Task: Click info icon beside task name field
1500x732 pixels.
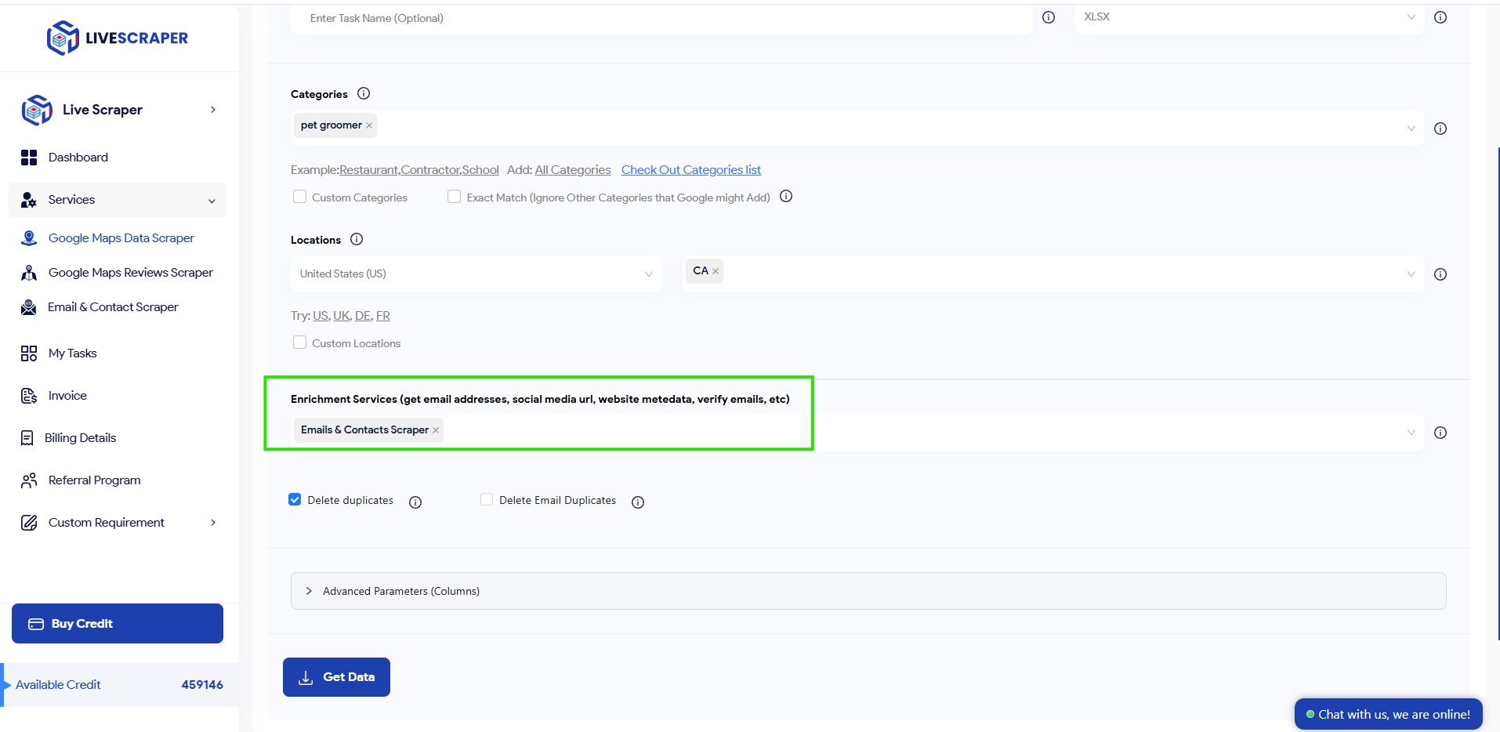Action: click(x=1049, y=17)
